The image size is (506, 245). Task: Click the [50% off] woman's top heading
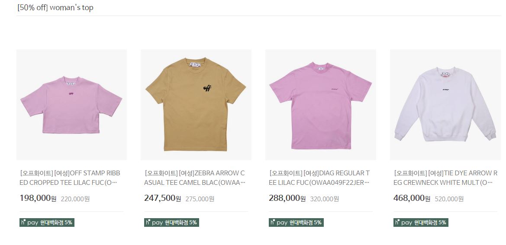pyautogui.click(x=55, y=8)
